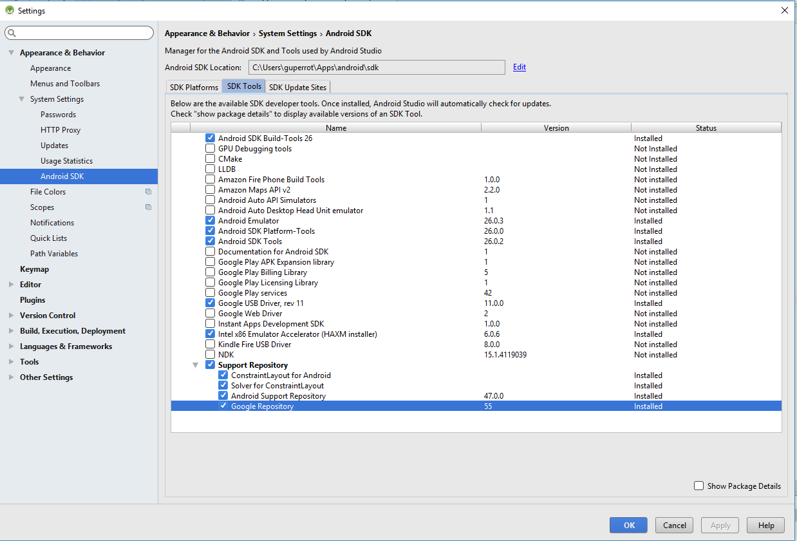
Task: Check the NDK checkbox
Action: tap(210, 354)
